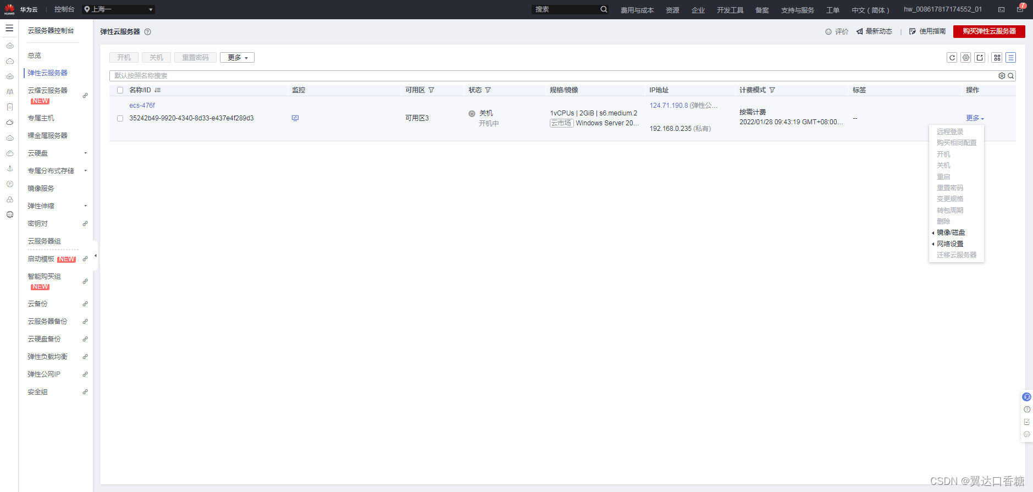Click the Huawei Cloud logo

[x=9, y=9]
